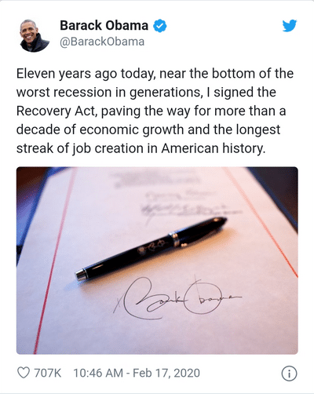
Task: Open the signed document photo
Action: click(x=157, y=261)
